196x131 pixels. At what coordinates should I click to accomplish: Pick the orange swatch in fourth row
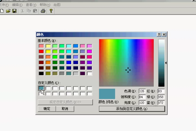(48, 63)
